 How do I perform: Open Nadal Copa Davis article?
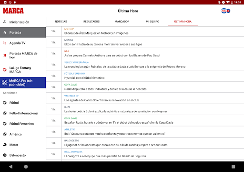105,89
